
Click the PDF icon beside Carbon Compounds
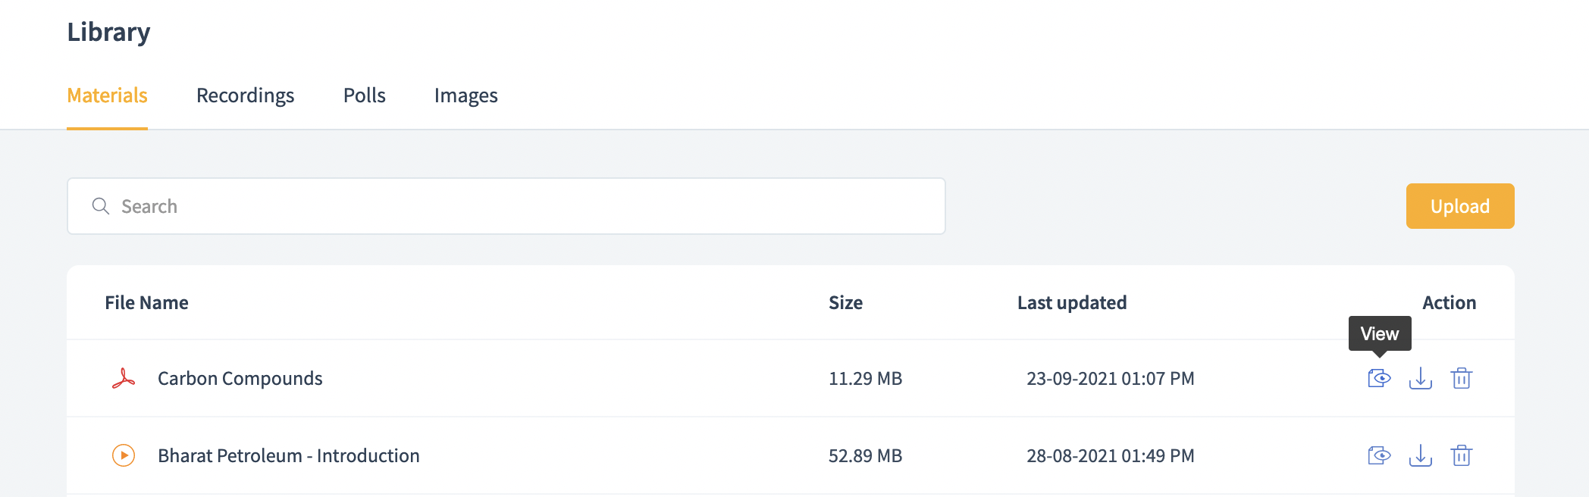(x=124, y=378)
